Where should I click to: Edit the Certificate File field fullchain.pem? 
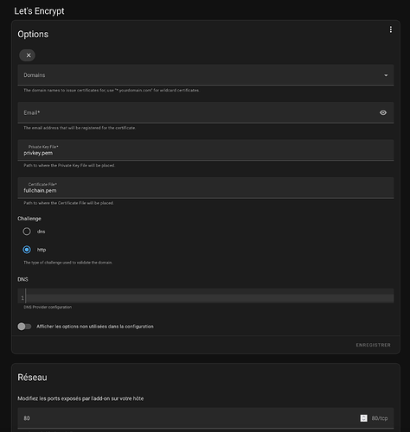coord(206,187)
